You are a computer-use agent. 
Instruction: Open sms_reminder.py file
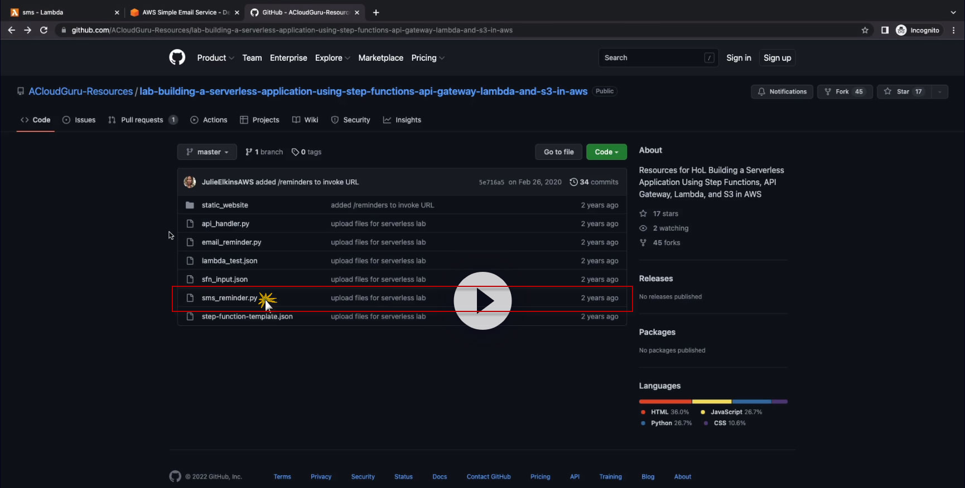tap(229, 298)
